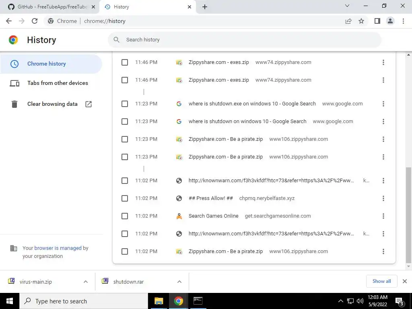Open more actions for shutdown.exe Google Search entry
Image resolution: width=412 pixels, height=309 pixels.
(383, 104)
